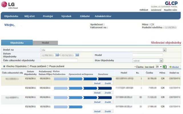Click the Číslo zákaznické objednávky input field
The height and width of the screenshot is (114, 183).
(59, 60)
